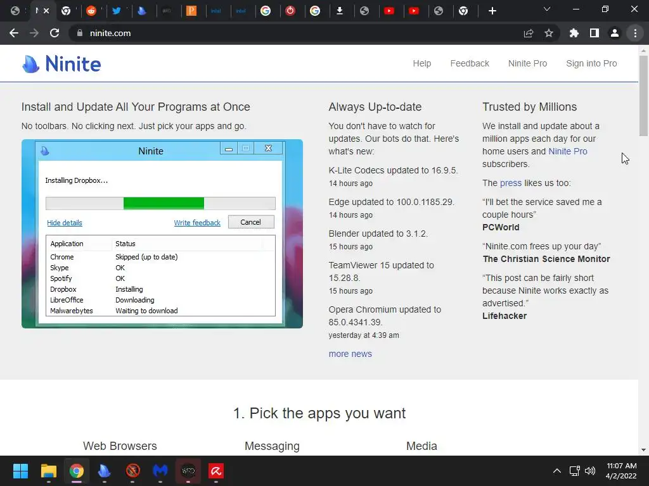Click the 'PCWorld' quote attribution
649x486 pixels.
click(x=501, y=227)
